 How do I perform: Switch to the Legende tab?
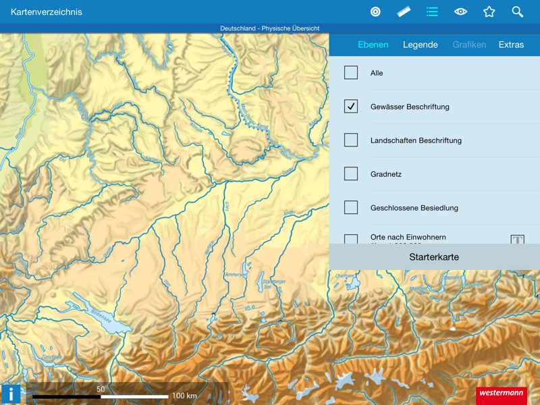[x=421, y=45]
